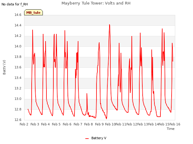Viewport: 193px width, 144px height.
Task: Click the Time axis label
Action: 170,129
